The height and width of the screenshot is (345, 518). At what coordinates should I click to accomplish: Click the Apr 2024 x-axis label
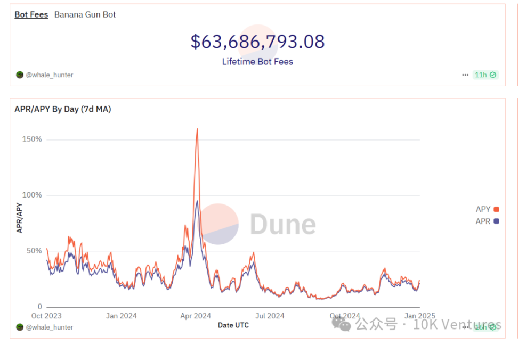pyautogui.click(x=196, y=316)
